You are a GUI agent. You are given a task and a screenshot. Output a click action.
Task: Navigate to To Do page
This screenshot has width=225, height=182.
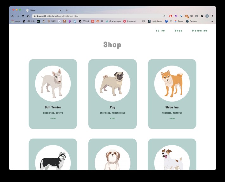pos(161,31)
